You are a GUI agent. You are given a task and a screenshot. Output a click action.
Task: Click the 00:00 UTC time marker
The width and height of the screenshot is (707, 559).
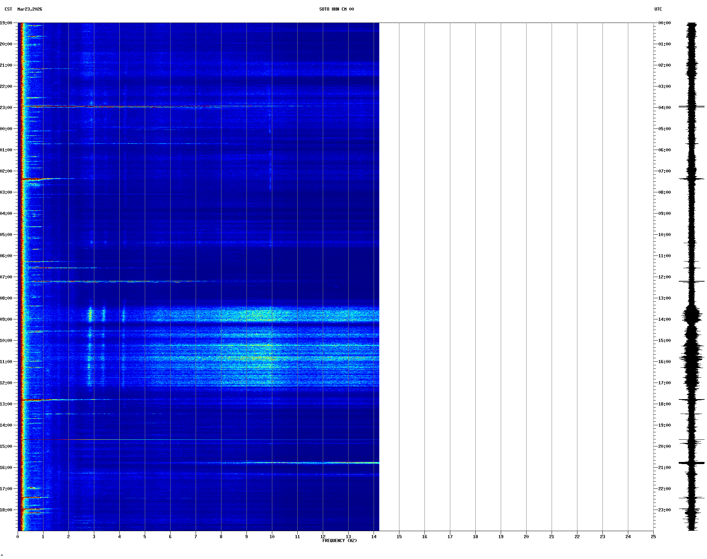pyautogui.click(x=664, y=23)
